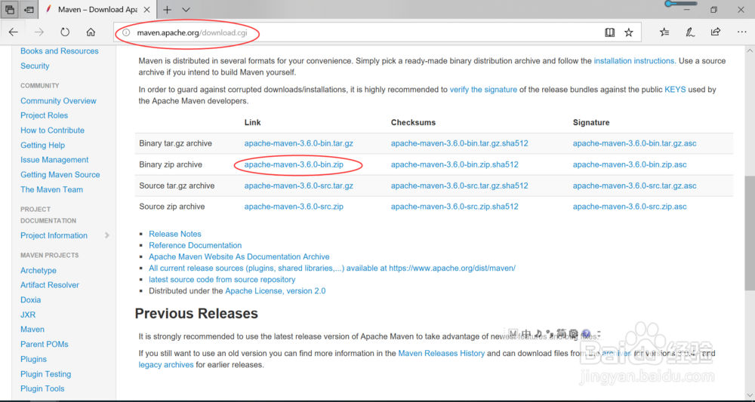Open Archetype project link

click(38, 270)
